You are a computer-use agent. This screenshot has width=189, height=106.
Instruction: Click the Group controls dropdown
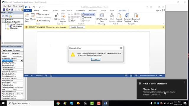coord(86,21)
